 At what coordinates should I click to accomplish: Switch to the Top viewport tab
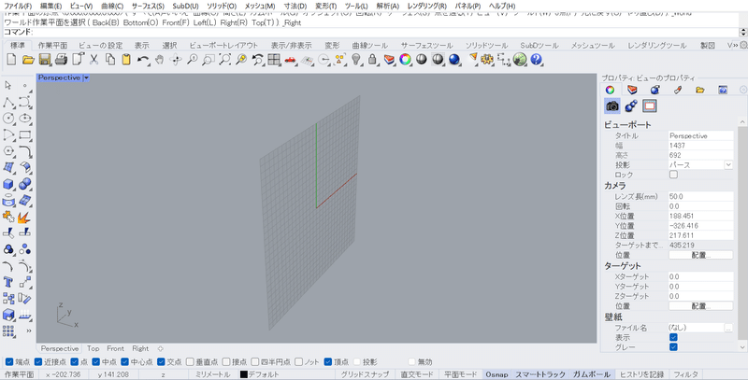point(93,348)
